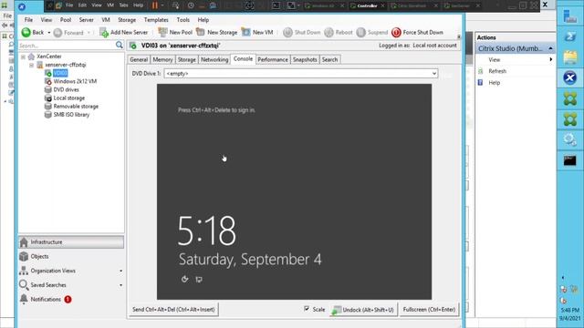Switch to the Snapshots tab
584x328 pixels.
coord(305,59)
